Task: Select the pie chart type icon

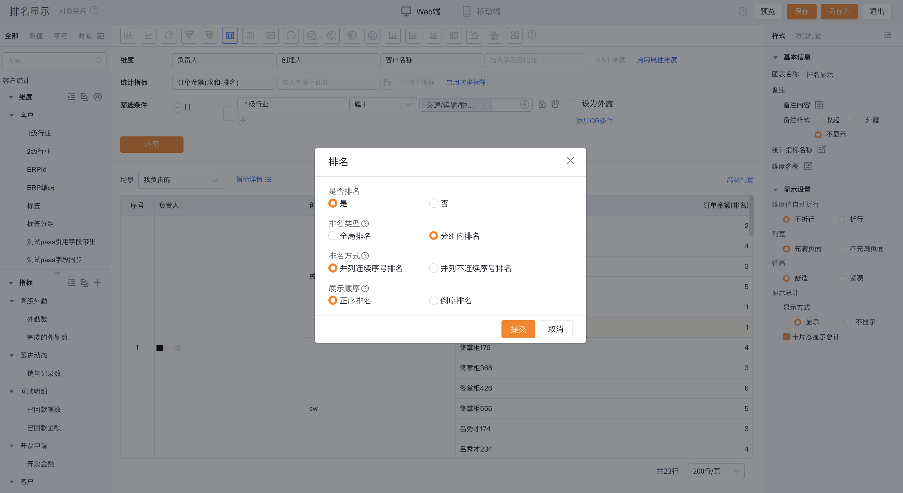Action: coord(169,35)
